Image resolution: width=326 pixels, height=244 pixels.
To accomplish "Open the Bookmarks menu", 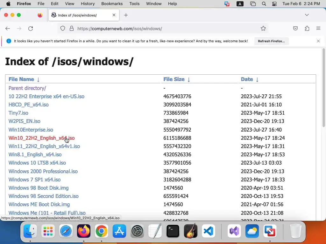I will pos(112,4).
